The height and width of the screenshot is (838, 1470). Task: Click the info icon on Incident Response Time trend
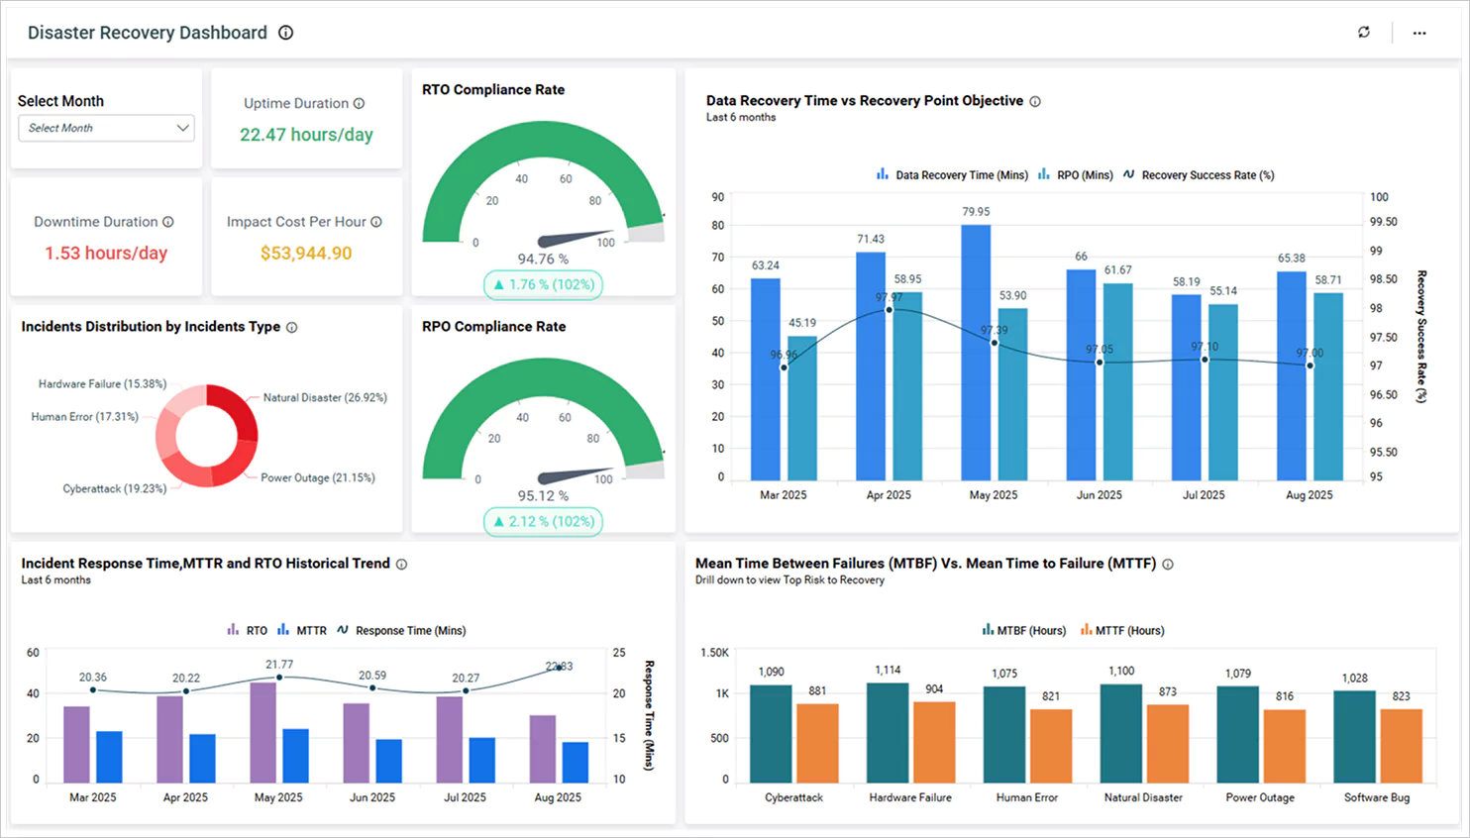(x=401, y=563)
